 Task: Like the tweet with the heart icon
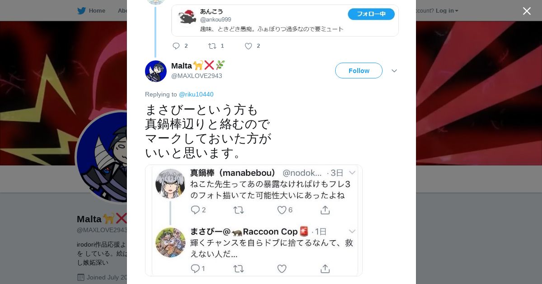click(248, 46)
